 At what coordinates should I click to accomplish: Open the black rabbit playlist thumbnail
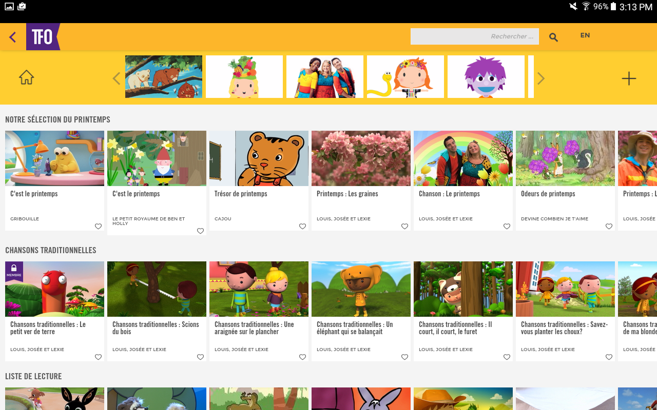pos(54,399)
